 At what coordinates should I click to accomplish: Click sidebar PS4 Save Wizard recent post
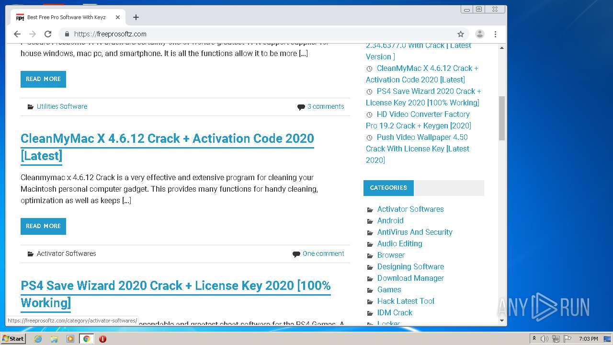[x=423, y=97]
